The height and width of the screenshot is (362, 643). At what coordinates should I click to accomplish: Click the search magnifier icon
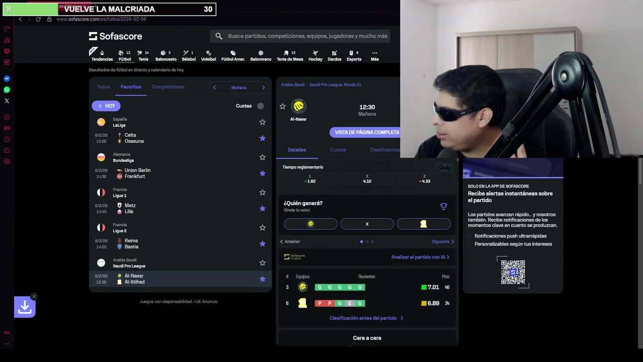(219, 36)
